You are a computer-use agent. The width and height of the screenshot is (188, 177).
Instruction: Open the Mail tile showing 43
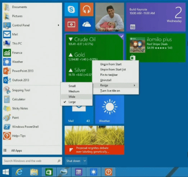(x=79, y=115)
